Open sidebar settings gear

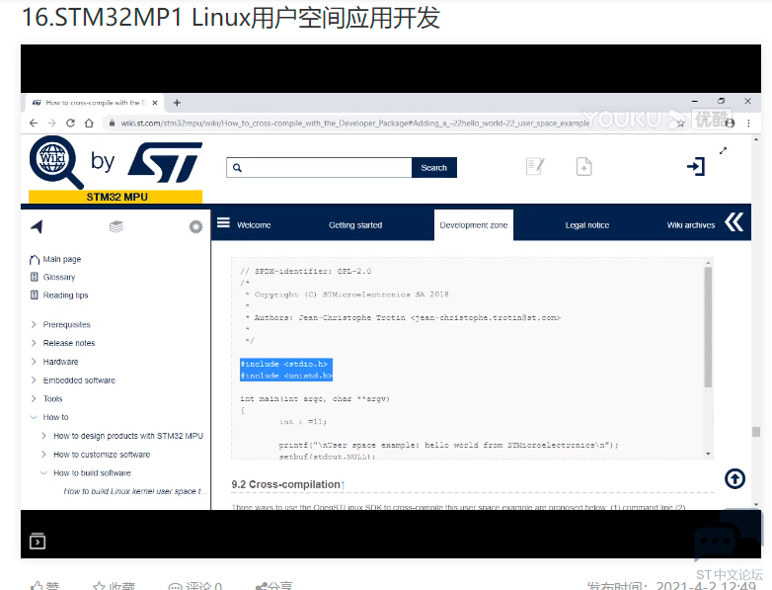pos(195,226)
